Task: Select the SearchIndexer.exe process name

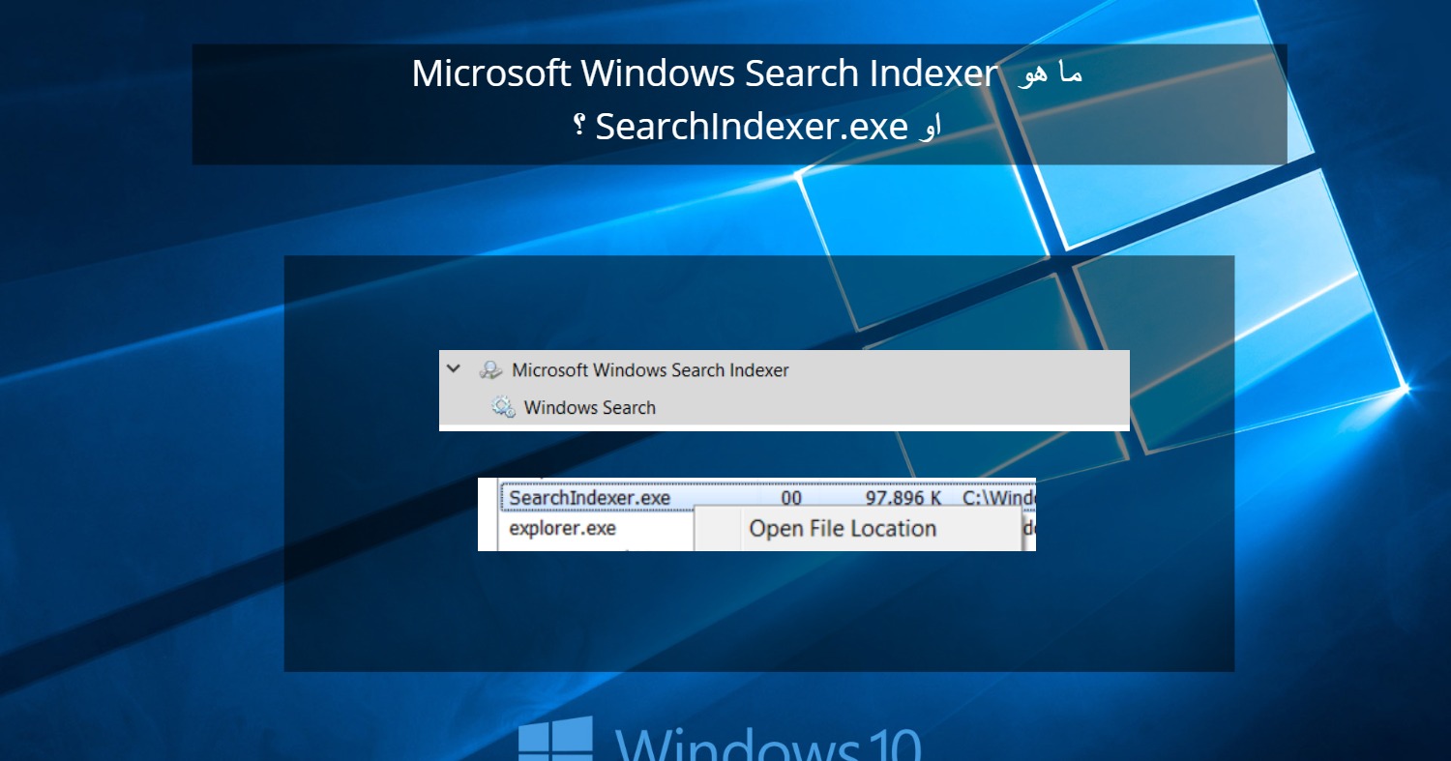Action: [589, 498]
